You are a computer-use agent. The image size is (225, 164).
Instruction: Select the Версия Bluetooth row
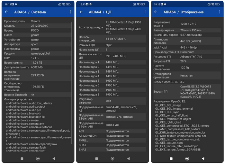point(37,95)
